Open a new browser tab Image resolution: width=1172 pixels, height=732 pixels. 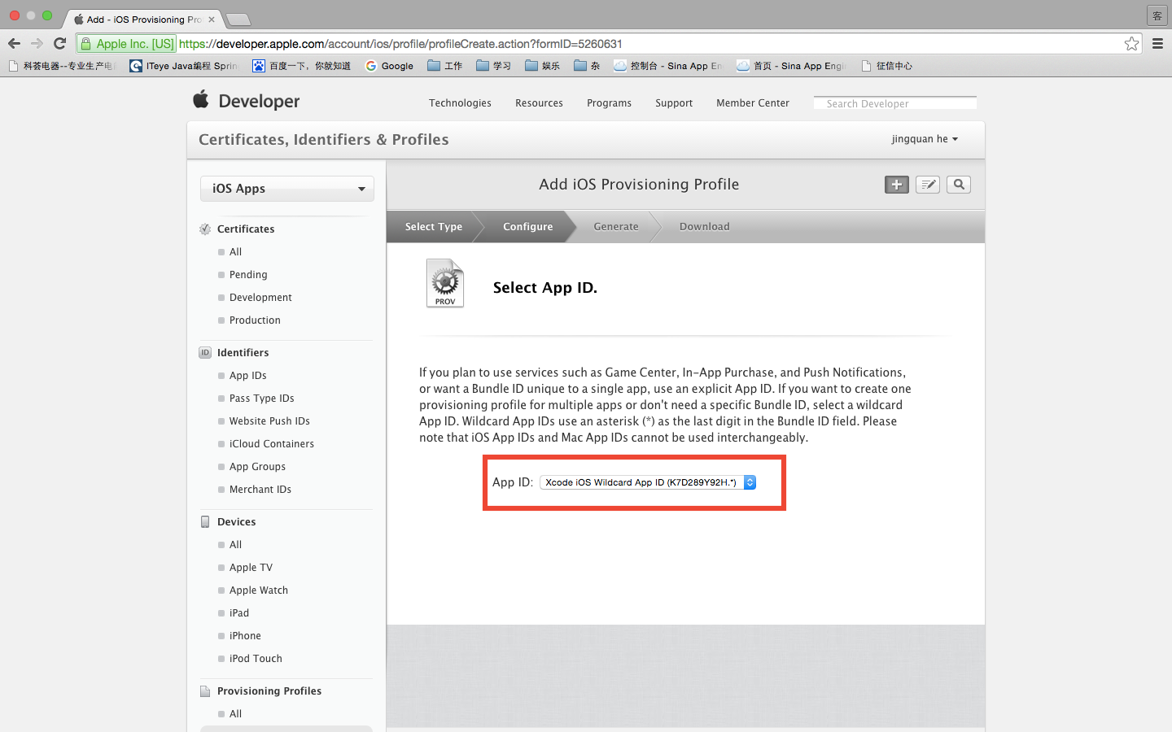pyautogui.click(x=238, y=20)
